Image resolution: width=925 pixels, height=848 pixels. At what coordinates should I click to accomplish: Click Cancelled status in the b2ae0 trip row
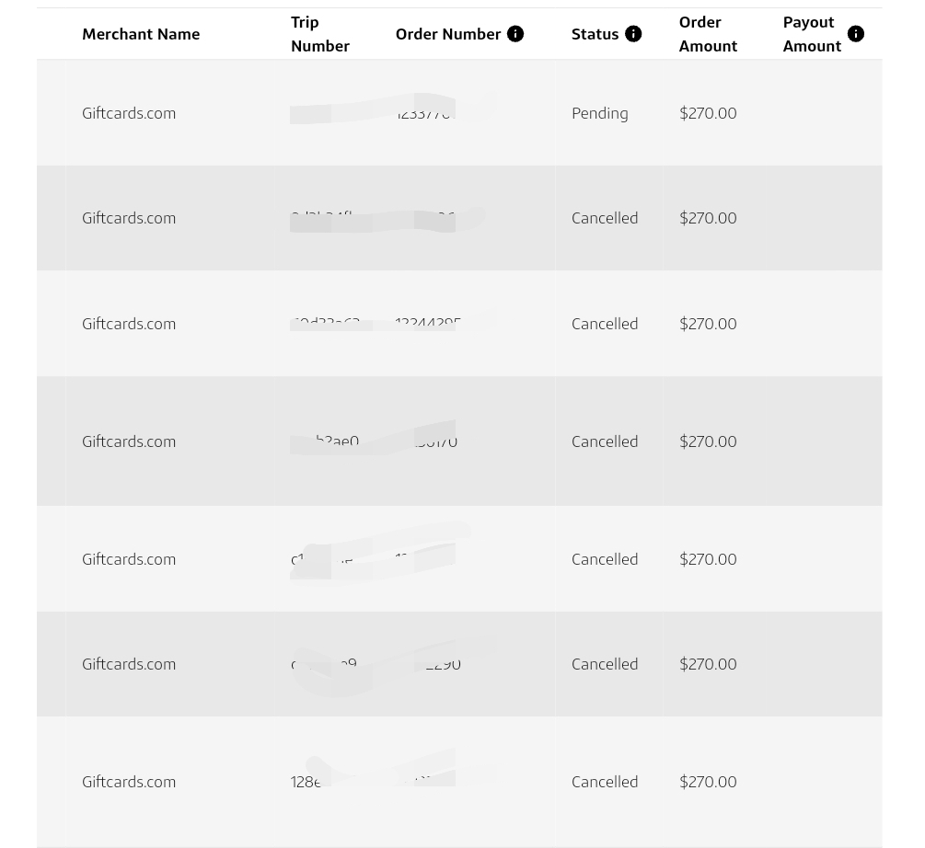point(605,441)
